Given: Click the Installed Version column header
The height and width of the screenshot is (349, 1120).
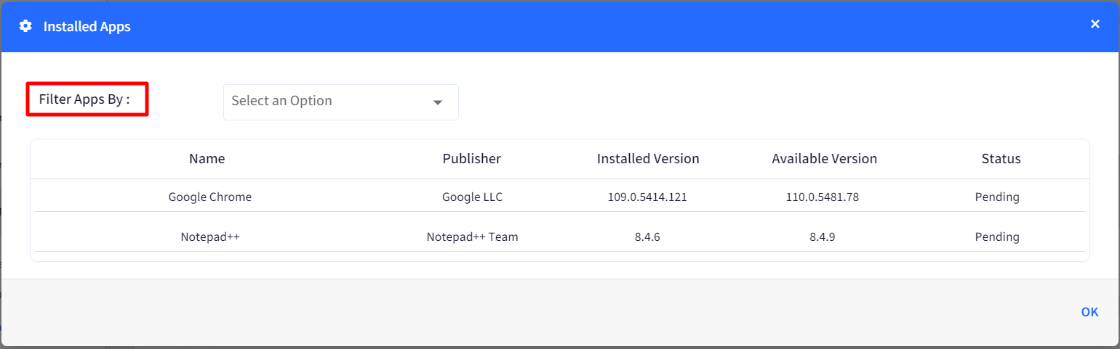Looking at the screenshot, I should coord(648,158).
